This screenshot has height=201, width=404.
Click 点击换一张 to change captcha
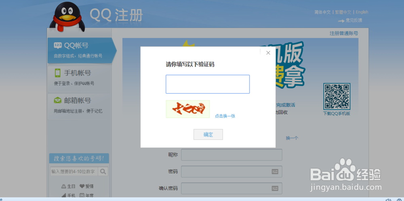coord(225,116)
